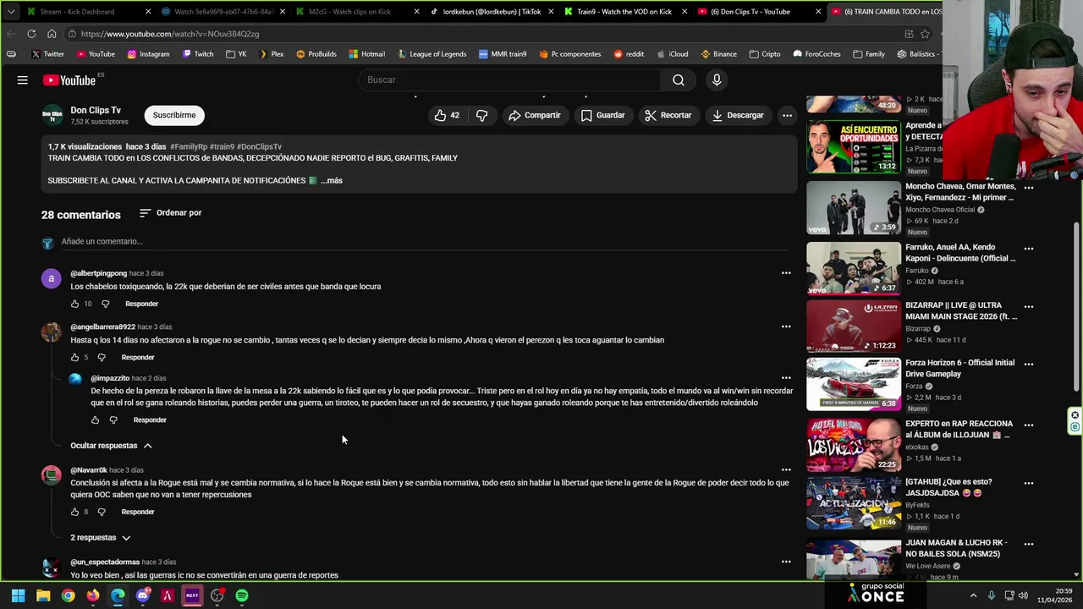This screenshot has width=1083, height=609.
Task: Dislike the video
Action: click(x=481, y=115)
